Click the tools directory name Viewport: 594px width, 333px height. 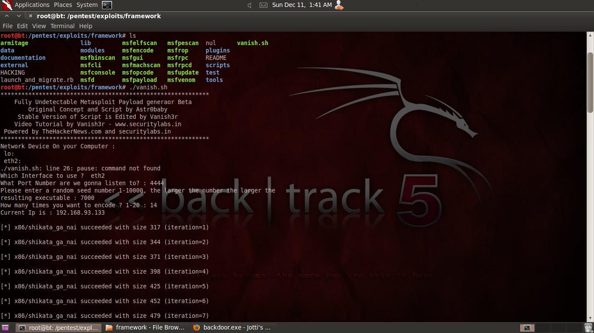214,80
